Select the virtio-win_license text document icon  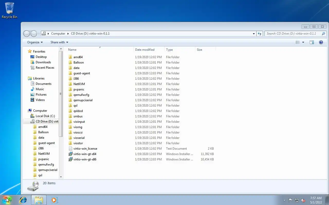click(x=70, y=148)
